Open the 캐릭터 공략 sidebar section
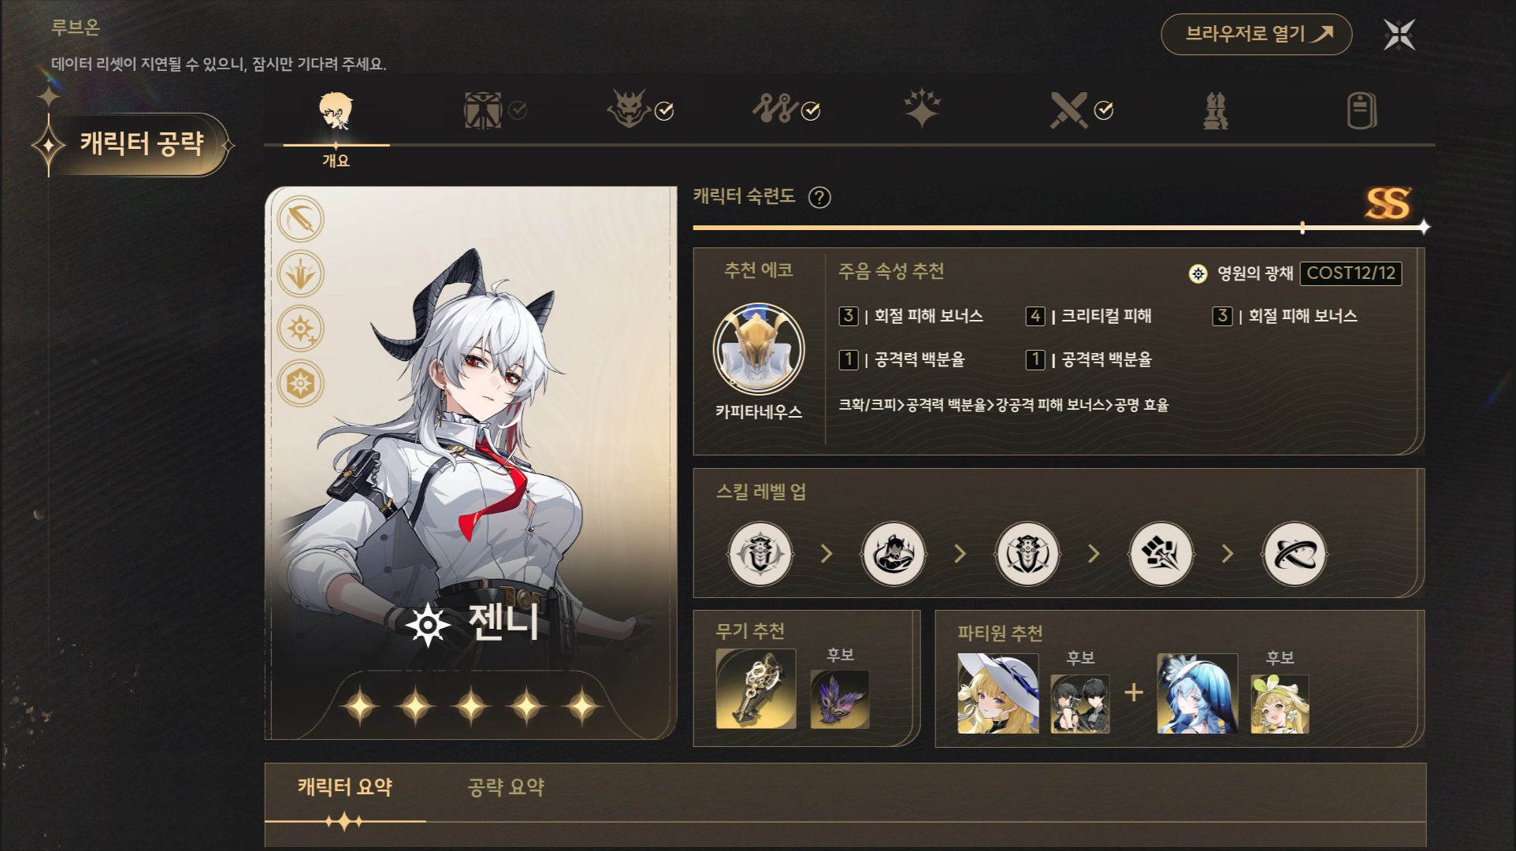The image size is (1516, 851). pyautogui.click(x=139, y=143)
